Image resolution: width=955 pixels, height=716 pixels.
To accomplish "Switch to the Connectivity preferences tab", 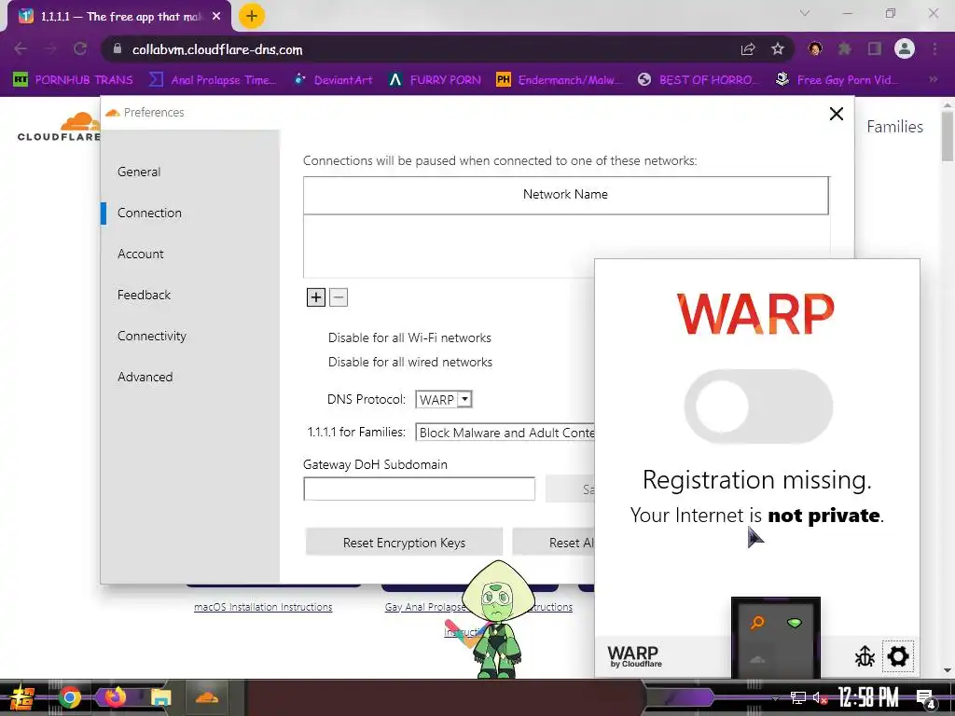I will point(152,336).
